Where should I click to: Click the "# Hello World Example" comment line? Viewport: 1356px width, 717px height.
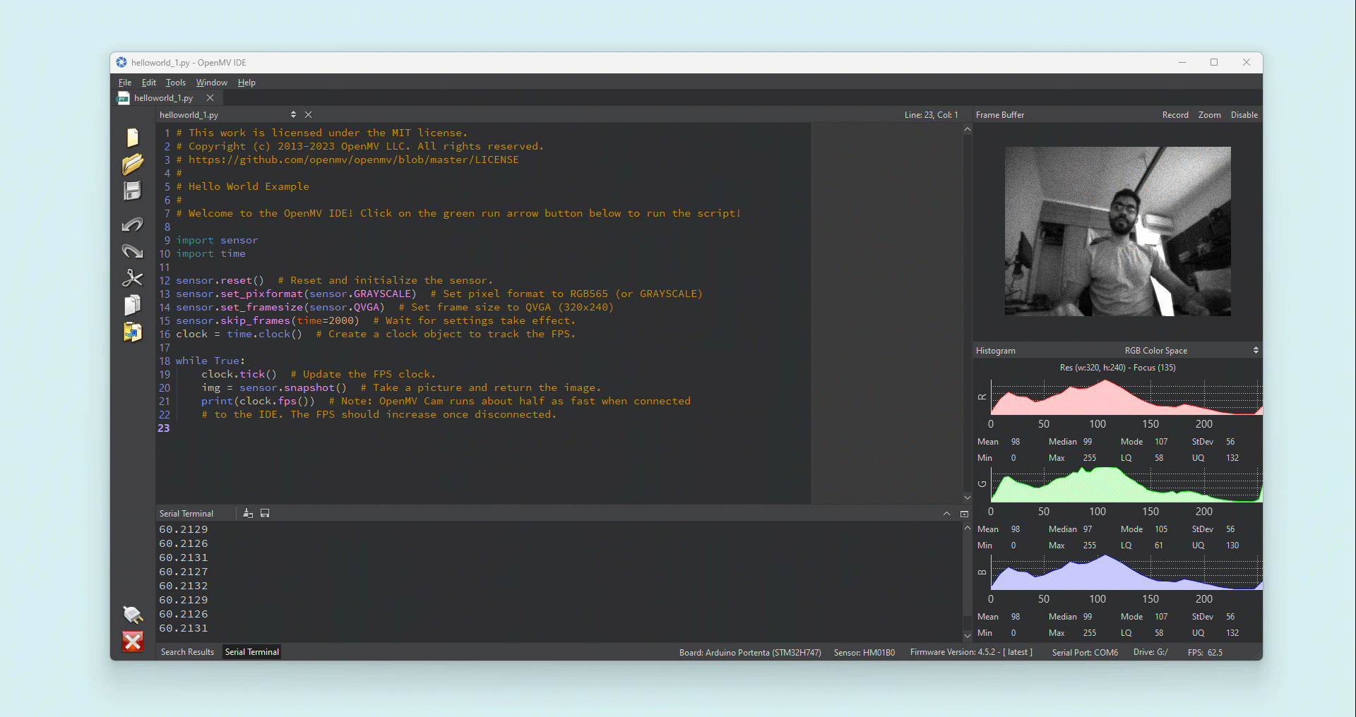click(243, 187)
